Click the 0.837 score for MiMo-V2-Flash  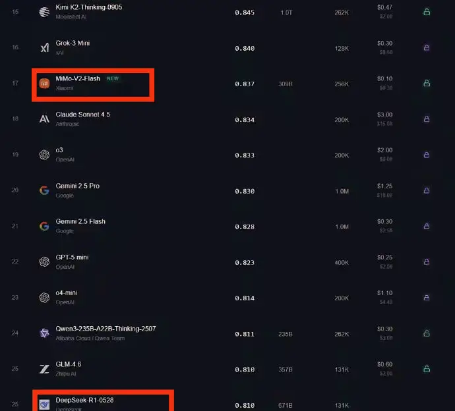coord(245,84)
